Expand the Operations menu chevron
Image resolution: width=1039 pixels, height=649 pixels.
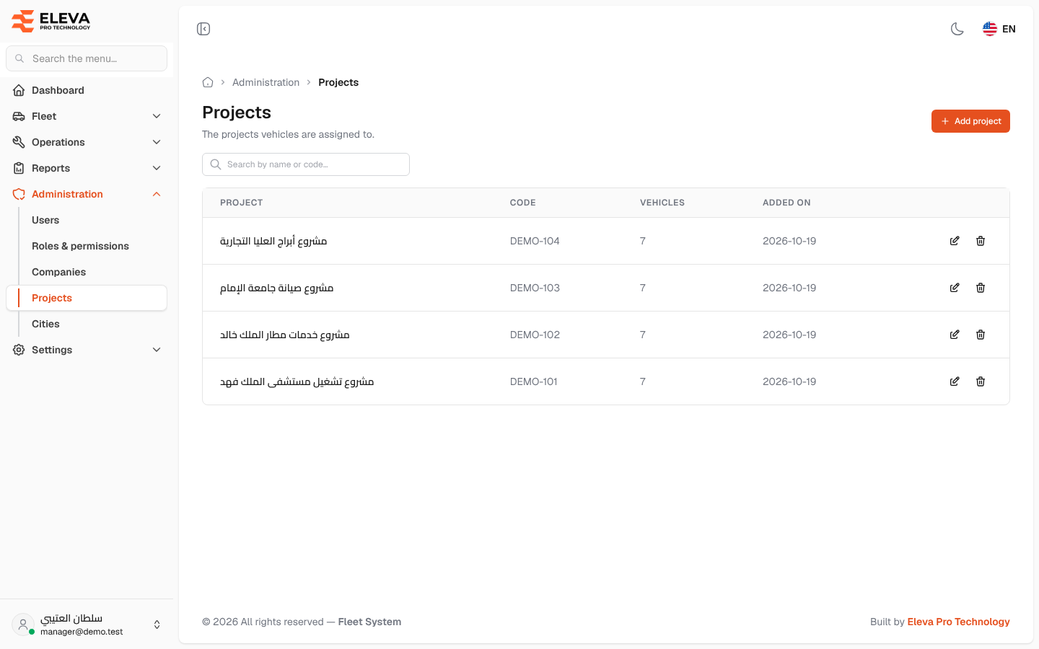[x=157, y=142]
